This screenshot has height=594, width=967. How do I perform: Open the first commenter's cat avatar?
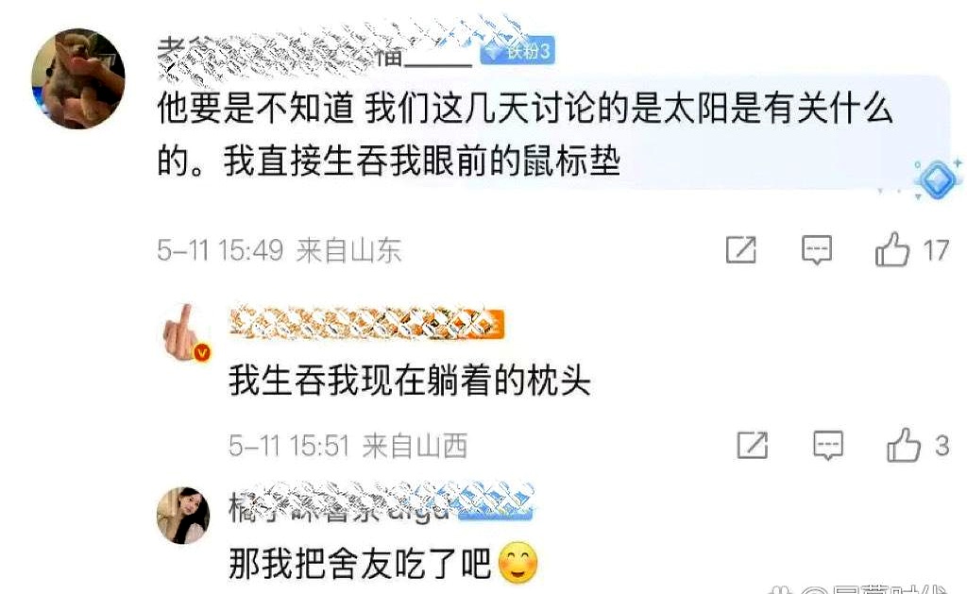click(x=78, y=78)
